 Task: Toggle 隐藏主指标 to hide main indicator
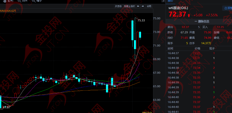tap(129, 6)
